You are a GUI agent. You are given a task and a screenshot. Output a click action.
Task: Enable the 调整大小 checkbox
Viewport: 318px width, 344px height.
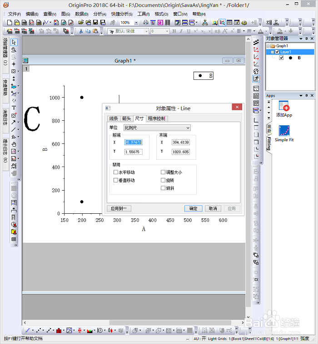(x=163, y=172)
